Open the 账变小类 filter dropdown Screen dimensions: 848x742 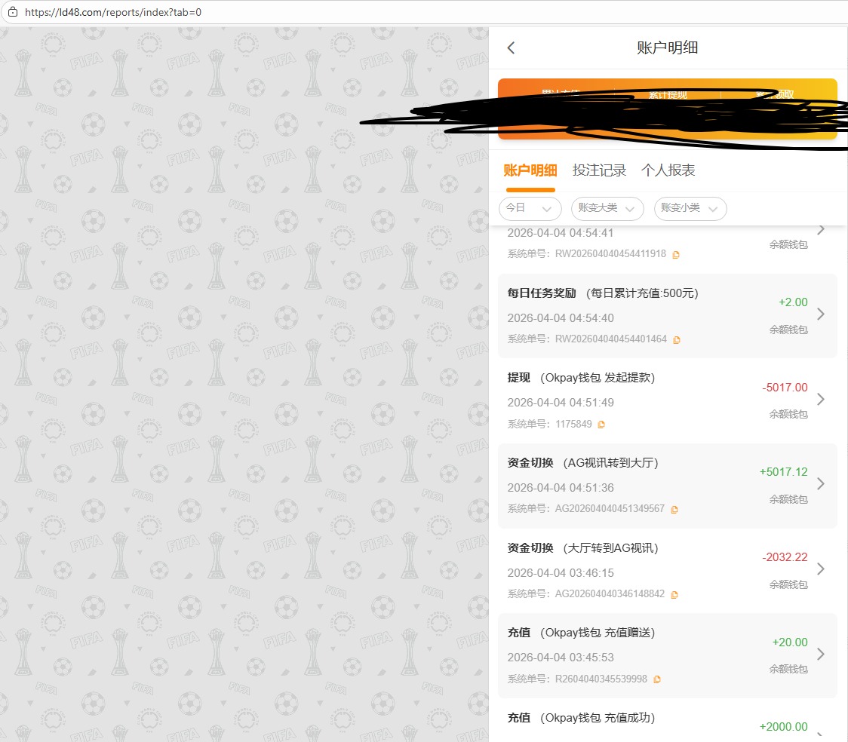tap(690, 208)
